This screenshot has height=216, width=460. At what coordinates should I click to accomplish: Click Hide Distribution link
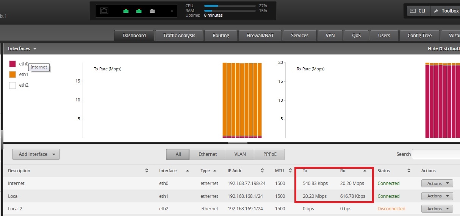(444, 49)
